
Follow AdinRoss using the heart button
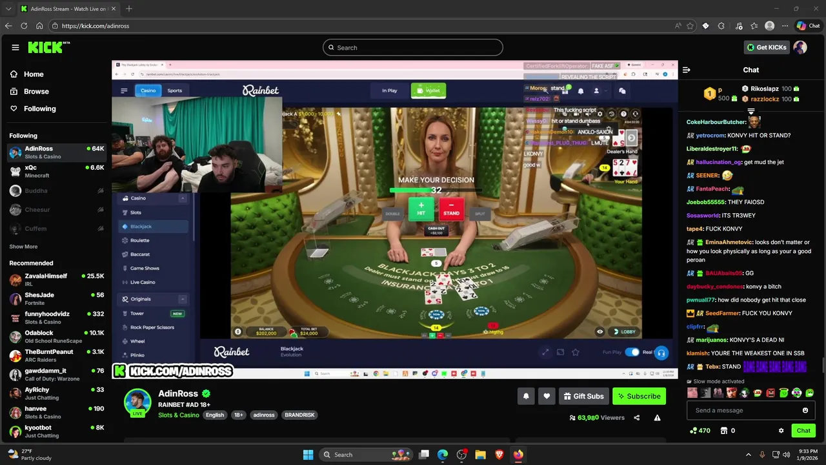click(547, 396)
